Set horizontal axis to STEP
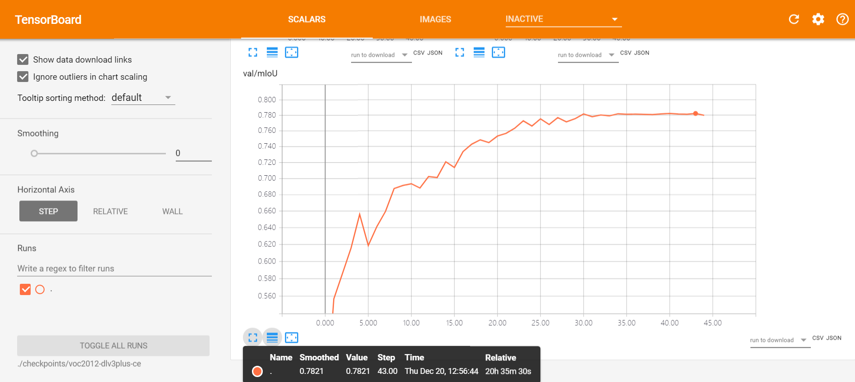 click(48, 211)
